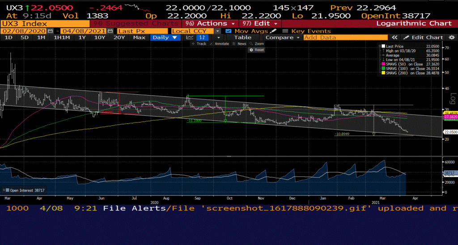Activate the Zoom tool
This screenshot has height=245, width=458.
point(256,44)
